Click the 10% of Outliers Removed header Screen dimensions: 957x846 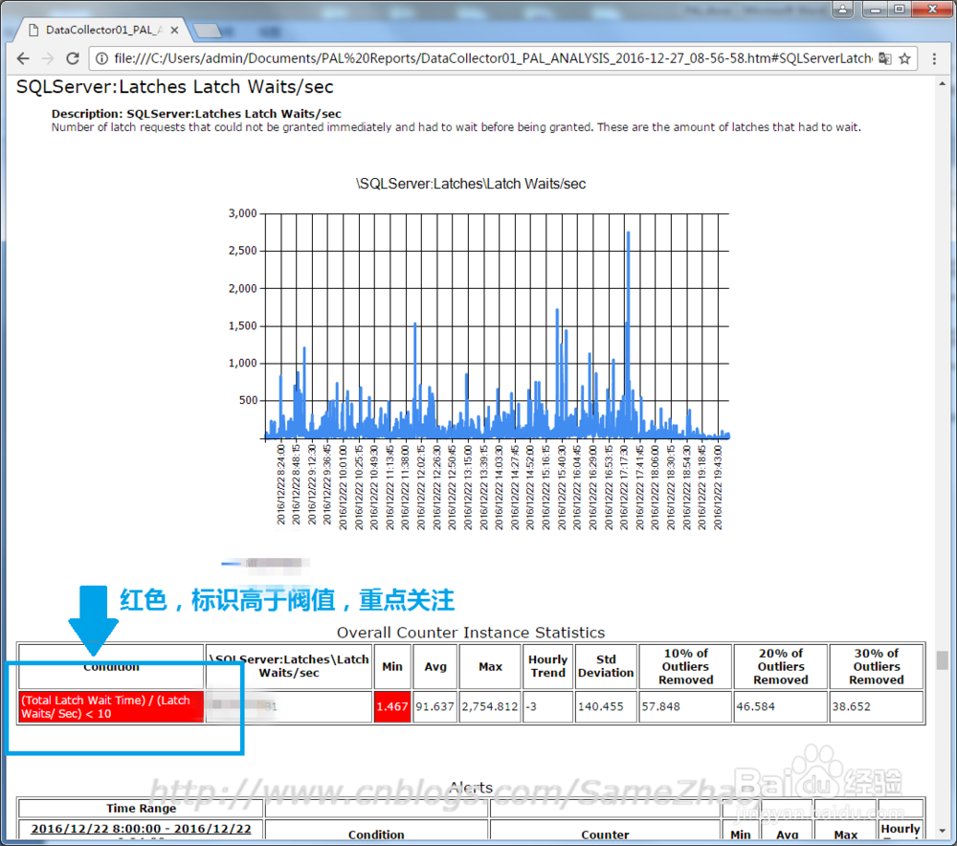[x=685, y=666]
